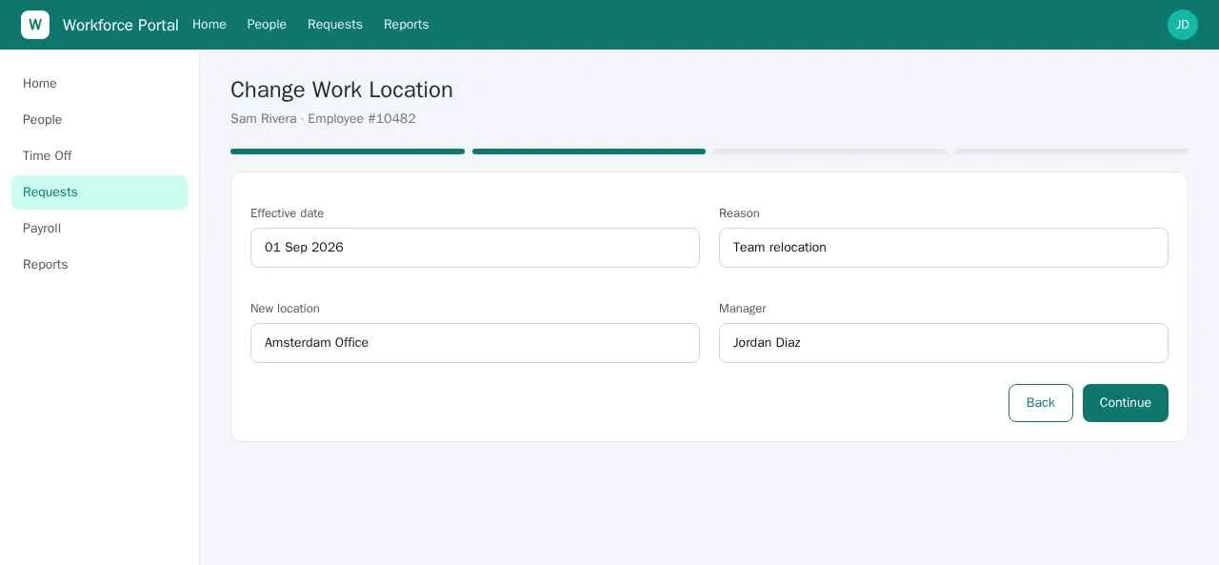Click the Continue button
Viewport: 1219px width, 565px height.
click(1126, 403)
